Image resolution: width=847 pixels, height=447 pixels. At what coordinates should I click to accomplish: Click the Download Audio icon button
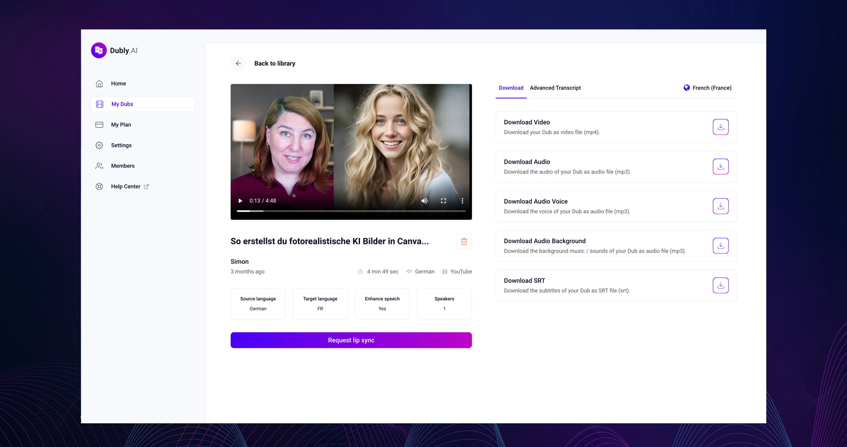point(720,166)
